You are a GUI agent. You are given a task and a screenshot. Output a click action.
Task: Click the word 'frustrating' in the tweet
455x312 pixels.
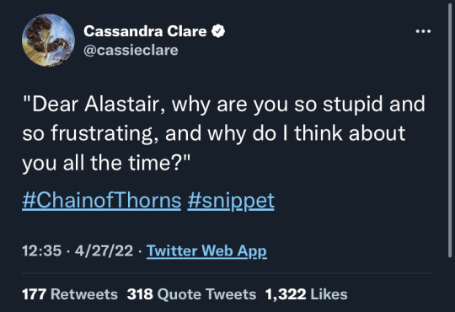(102, 134)
